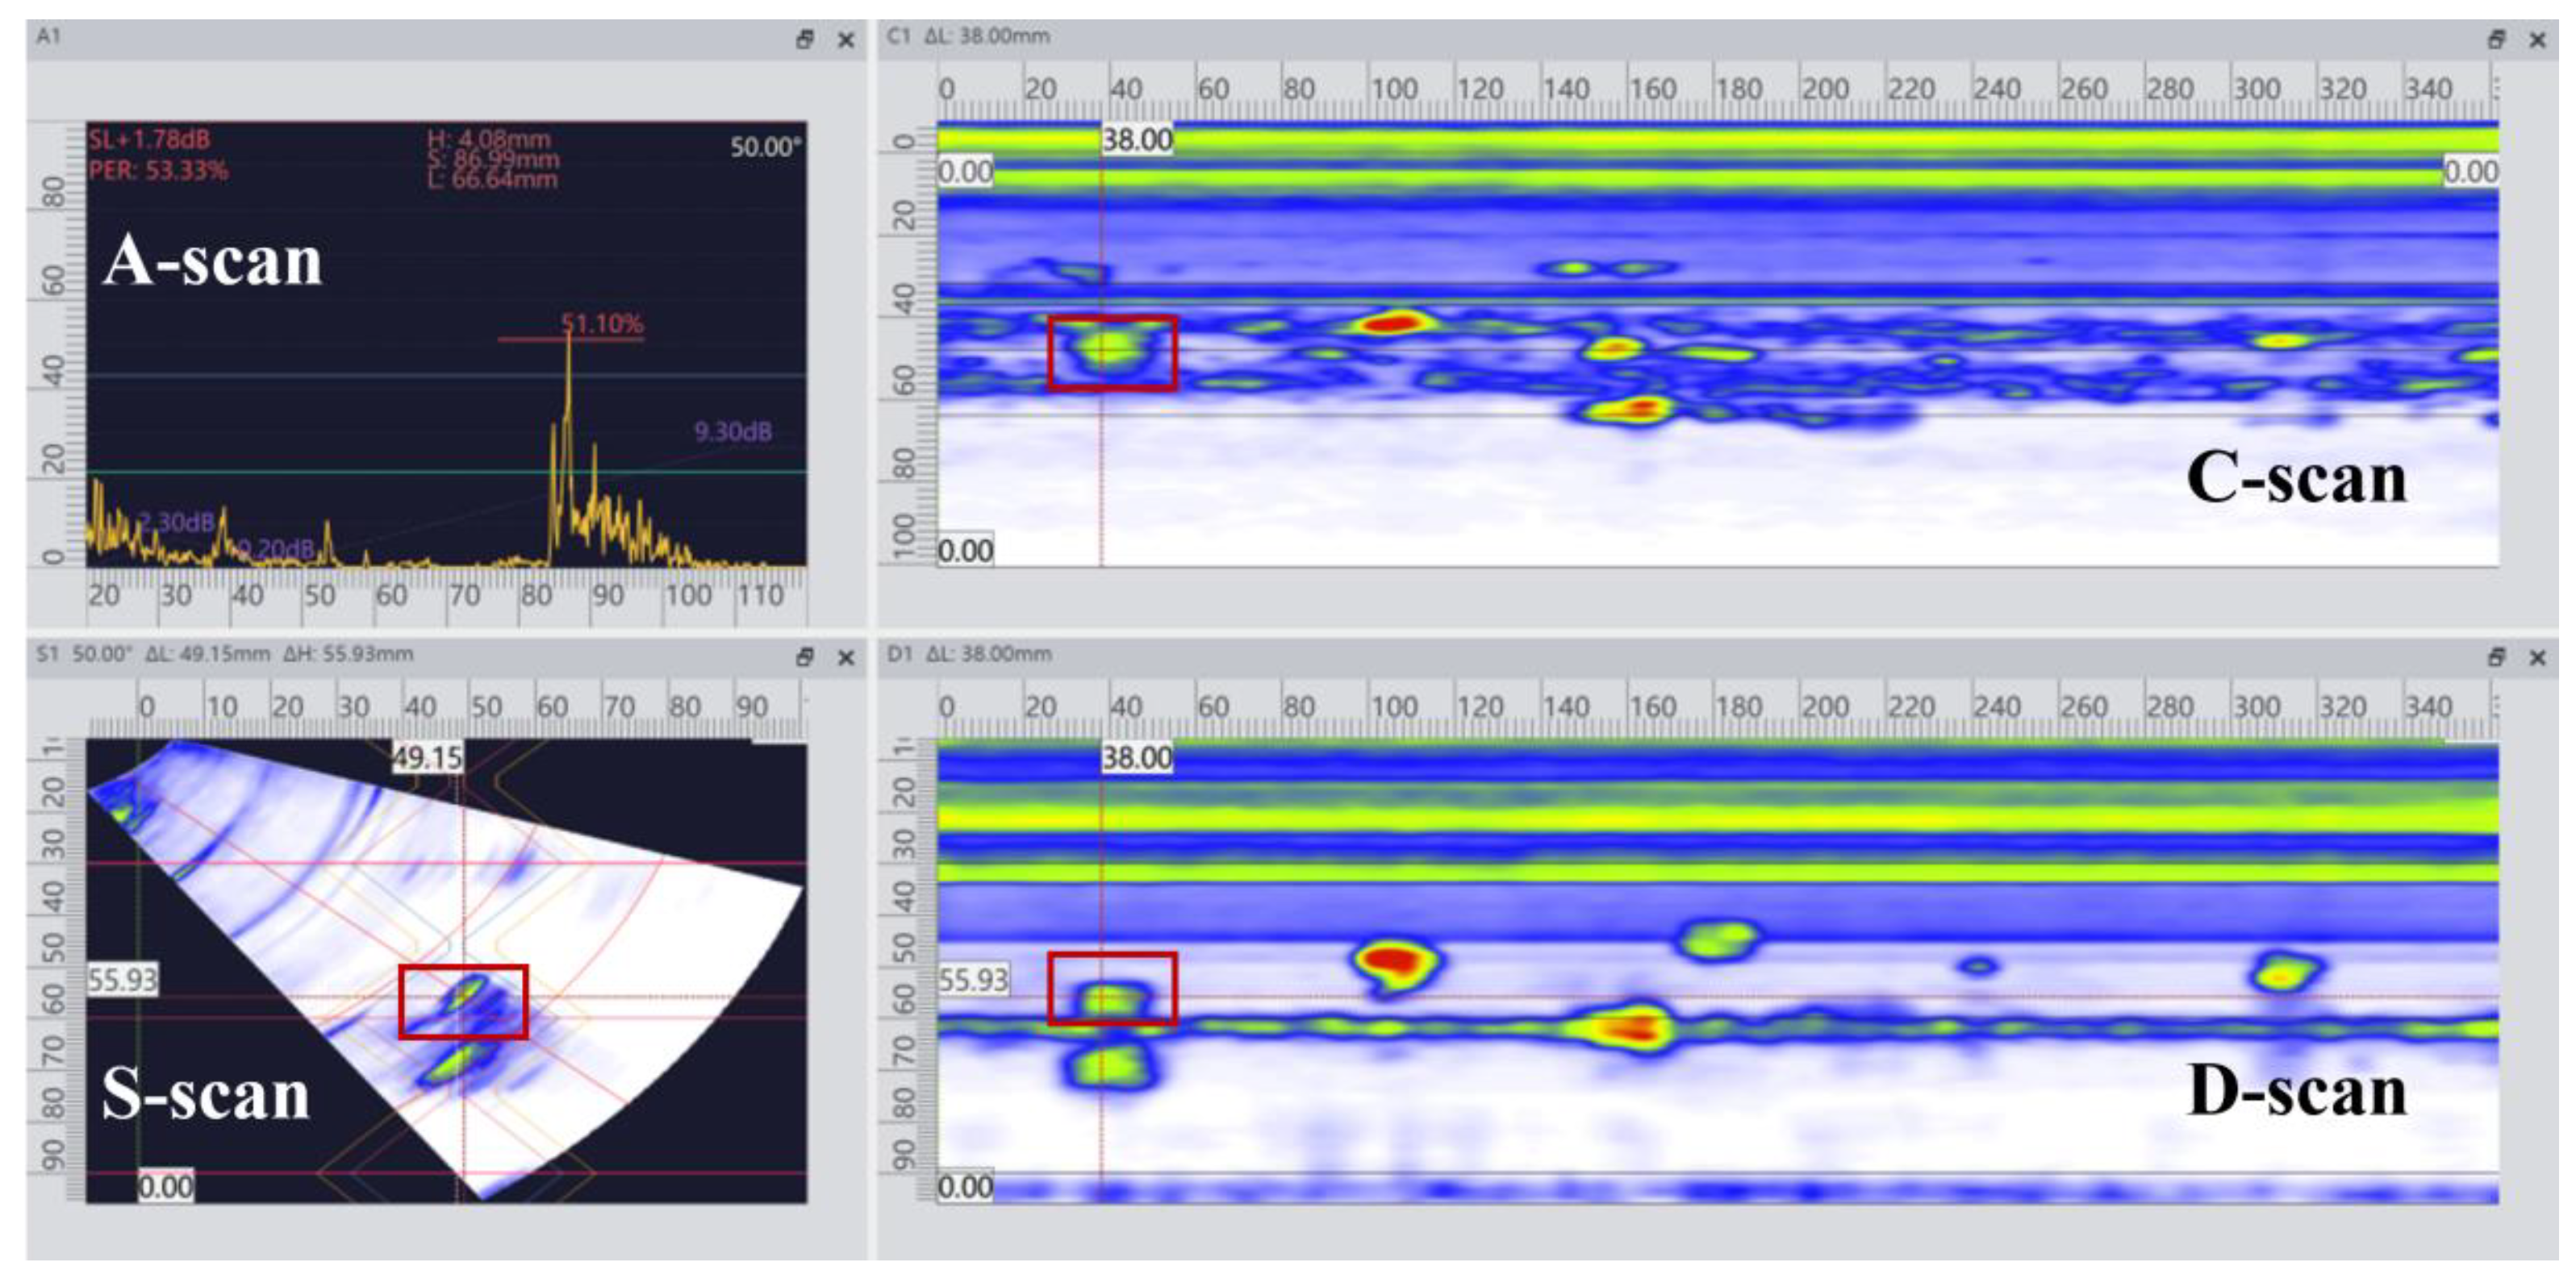
Task: Click the 55.93 depth label in D-scan
Action: tap(972, 981)
